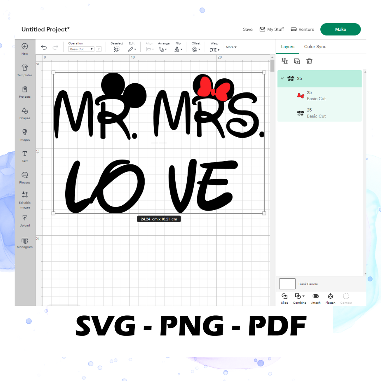The height and width of the screenshot is (381, 381).
Task: Select the Venture machine option
Action: click(x=303, y=29)
